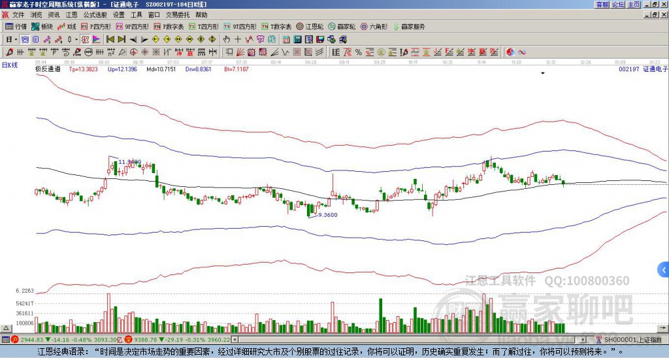Click the infinity loop icon
669x358 pixels.
pyautogui.click(x=522, y=52)
